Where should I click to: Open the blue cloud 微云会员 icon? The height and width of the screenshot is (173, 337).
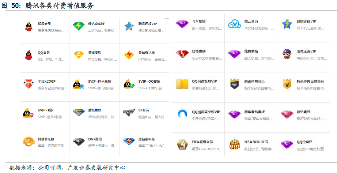pyautogui.click(x=234, y=24)
